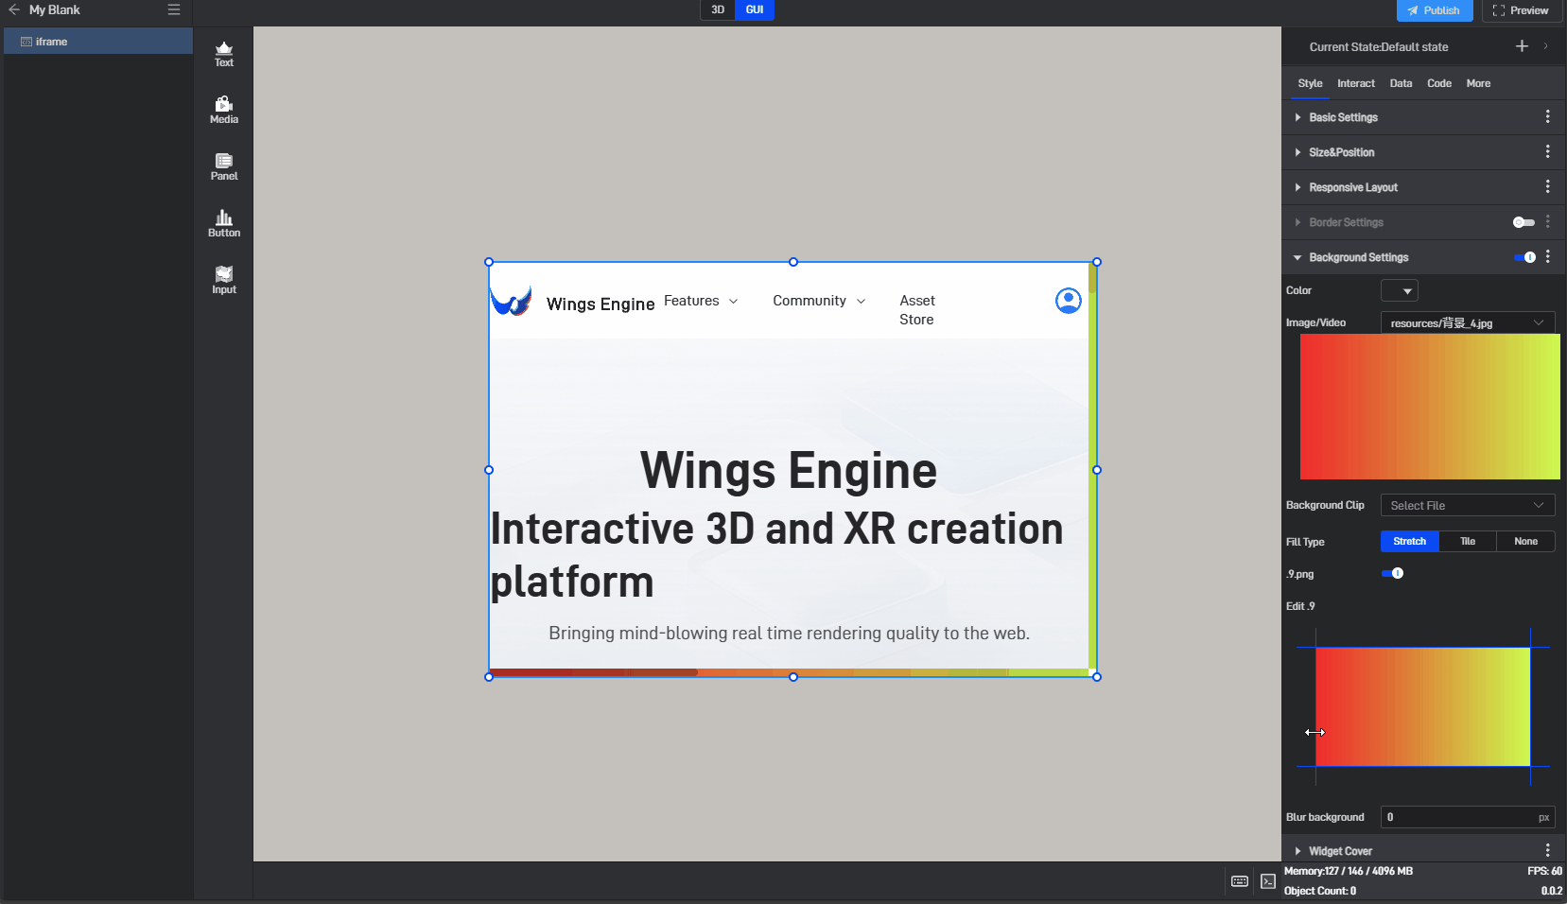Toggle the .9.png switch

point(1392,573)
